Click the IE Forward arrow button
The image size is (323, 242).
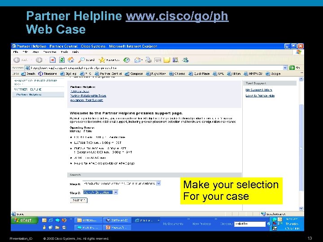[x=39, y=60]
